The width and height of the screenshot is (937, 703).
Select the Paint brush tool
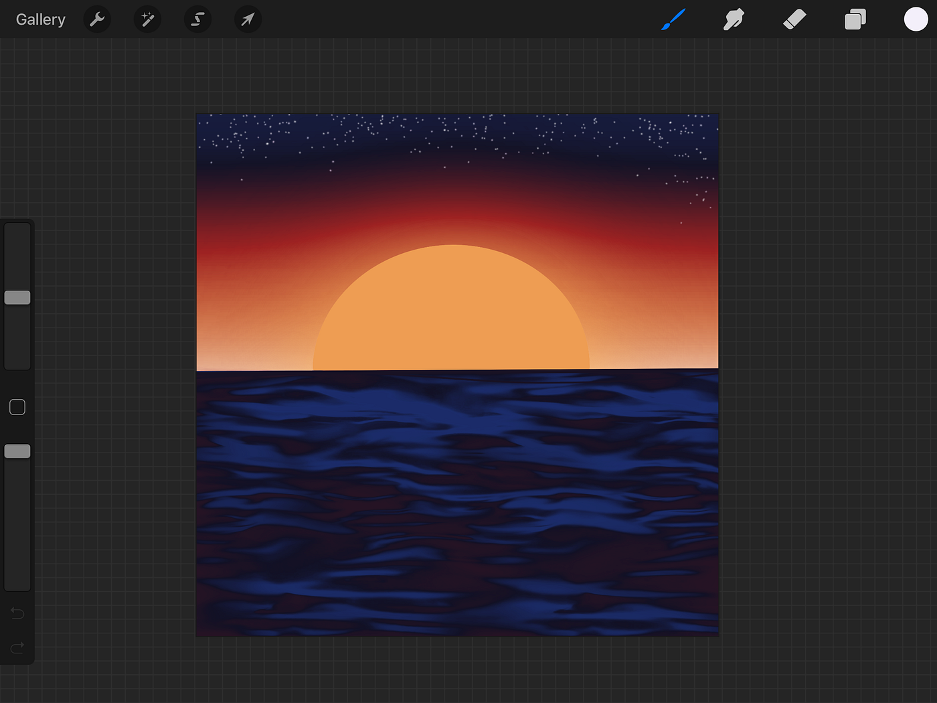point(673,19)
